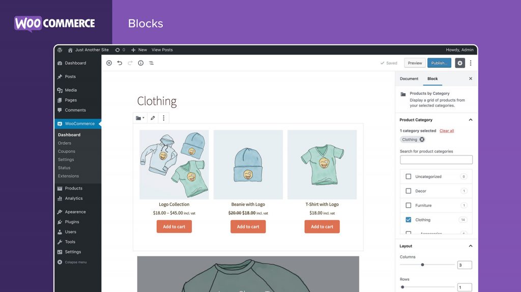Undo the last change
Screen dimensions: 521x292
coord(120,63)
